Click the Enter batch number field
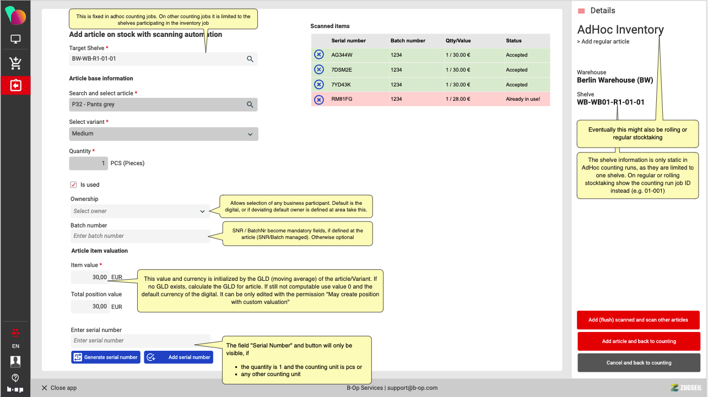The width and height of the screenshot is (708, 397). (139, 236)
